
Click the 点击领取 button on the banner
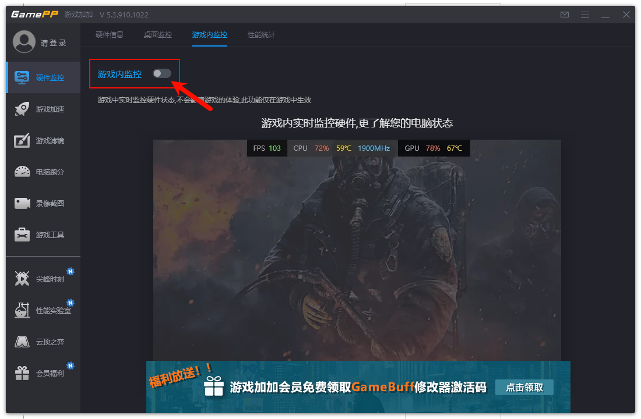pos(524,387)
